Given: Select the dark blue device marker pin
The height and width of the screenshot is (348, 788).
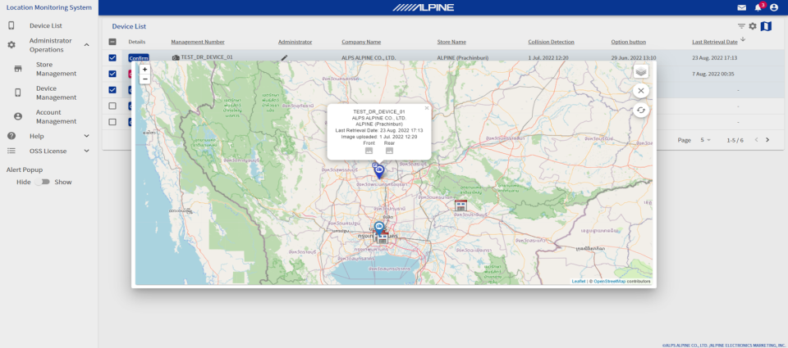Looking at the screenshot, I should coord(378,170).
